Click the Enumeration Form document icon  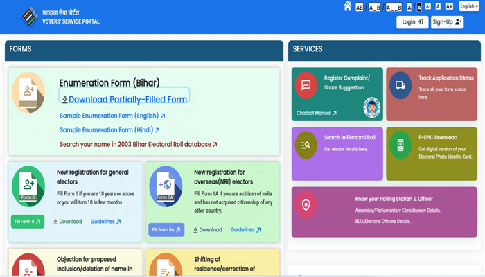pyautogui.click(x=28, y=92)
